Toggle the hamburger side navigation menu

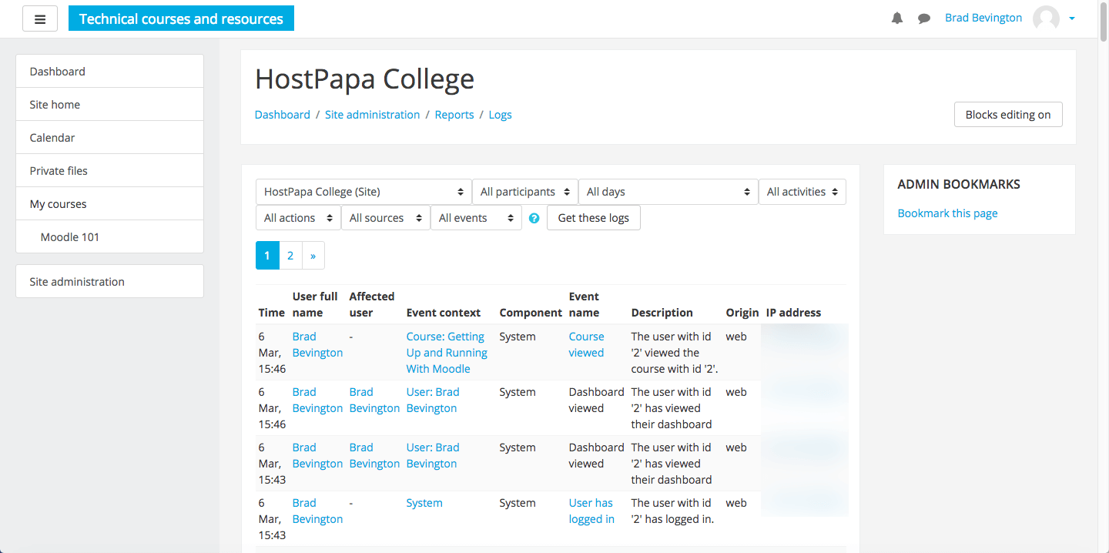click(x=40, y=19)
